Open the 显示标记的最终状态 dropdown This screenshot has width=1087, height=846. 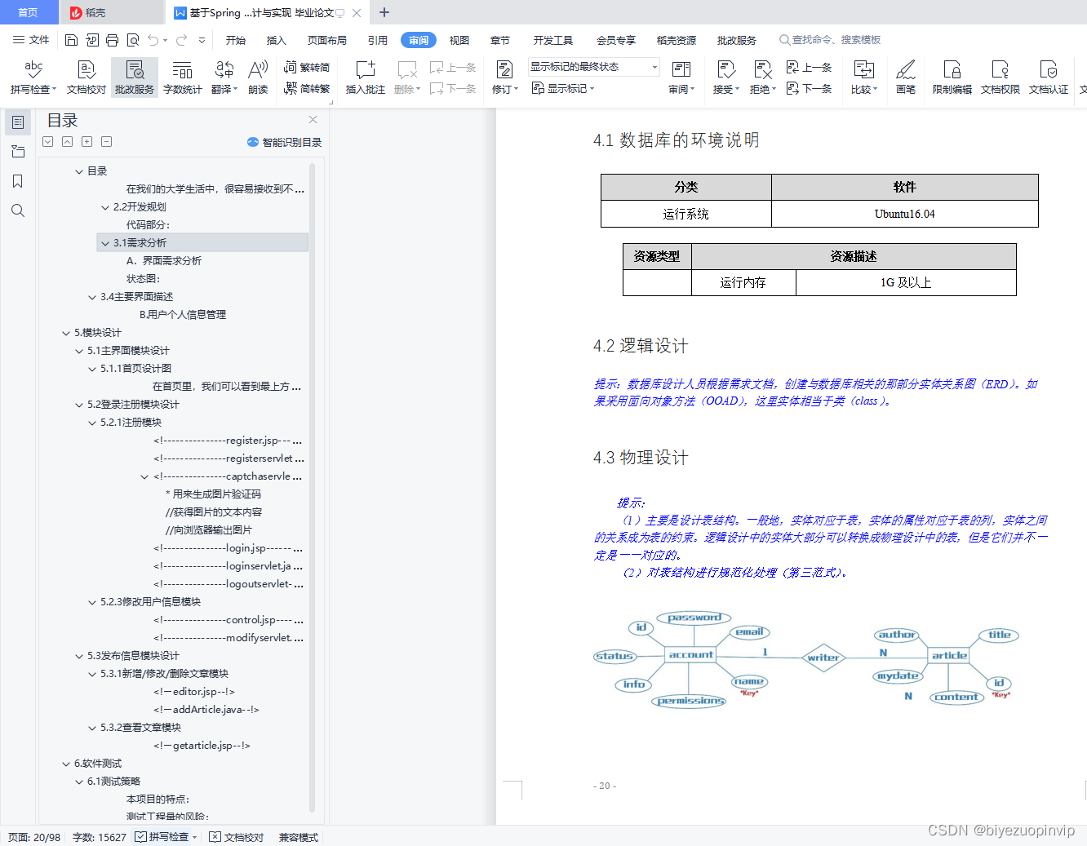click(x=593, y=67)
